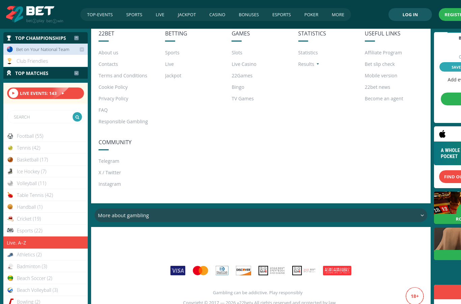
Task: Expand the More about gambling panel
Action: point(261,215)
